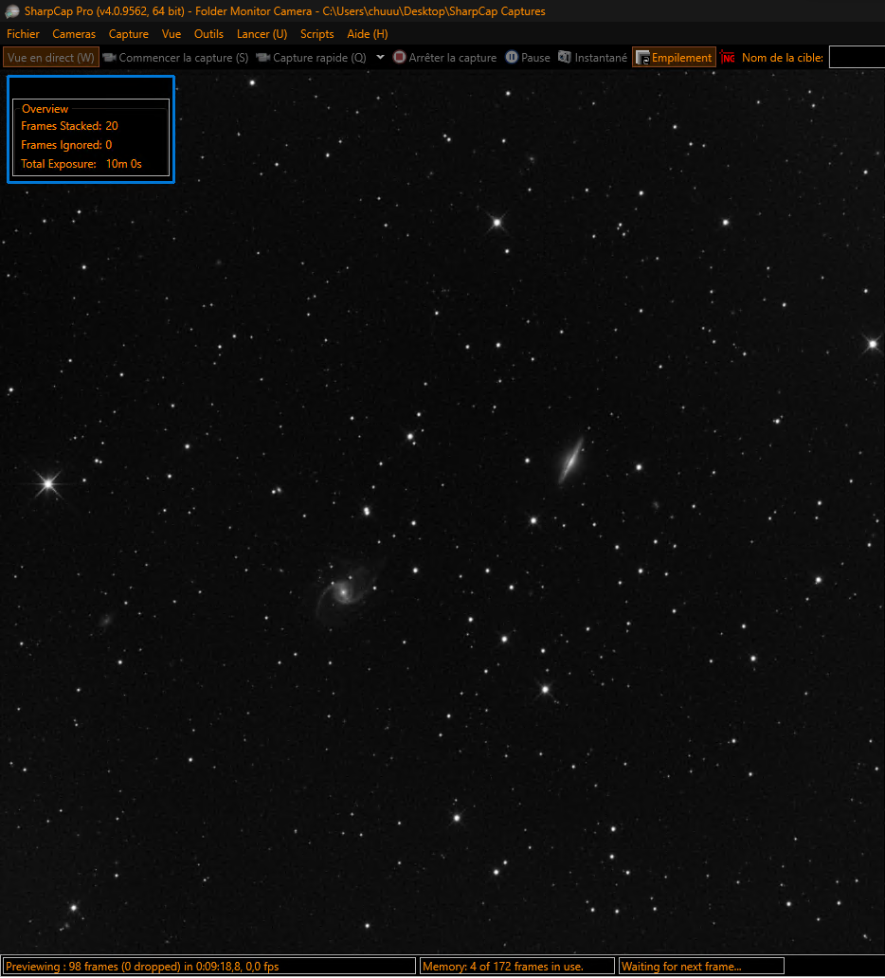Toggle the Empilement live stacking button

[x=674, y=58]
